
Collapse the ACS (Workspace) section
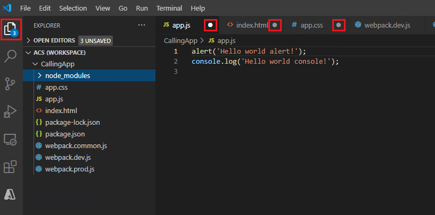[x=28, y=53]
